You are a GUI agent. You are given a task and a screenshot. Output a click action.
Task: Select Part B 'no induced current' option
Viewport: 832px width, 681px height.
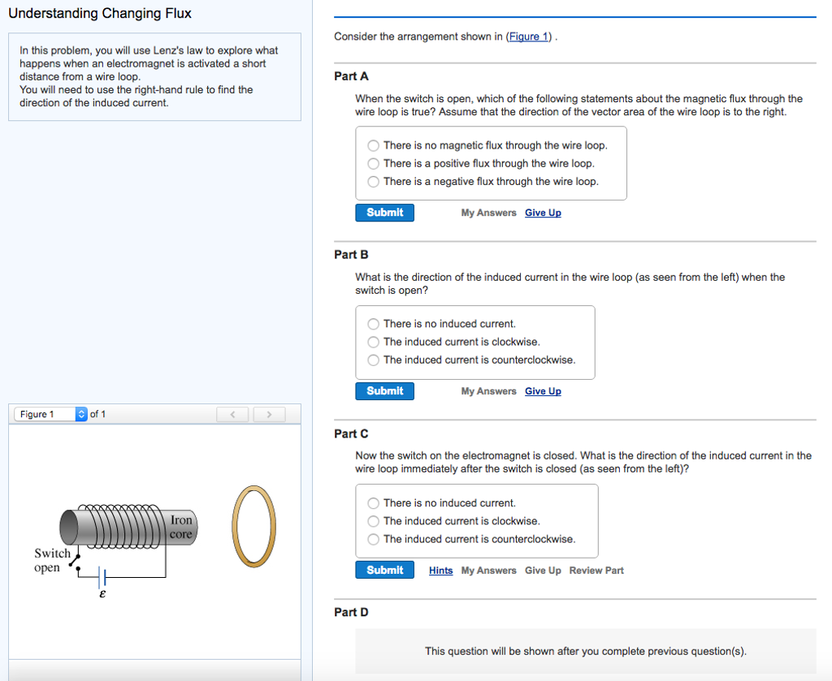[373, 324]
